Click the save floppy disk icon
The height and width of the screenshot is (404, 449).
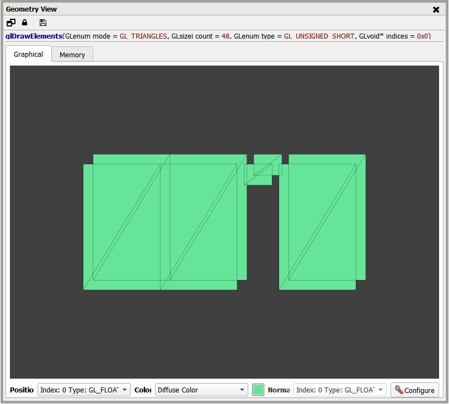[x=43, y=23]
